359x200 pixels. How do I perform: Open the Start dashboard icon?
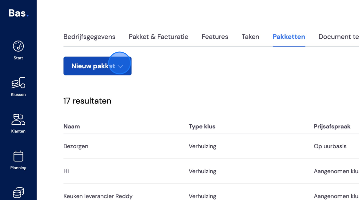tap(18, 46)
